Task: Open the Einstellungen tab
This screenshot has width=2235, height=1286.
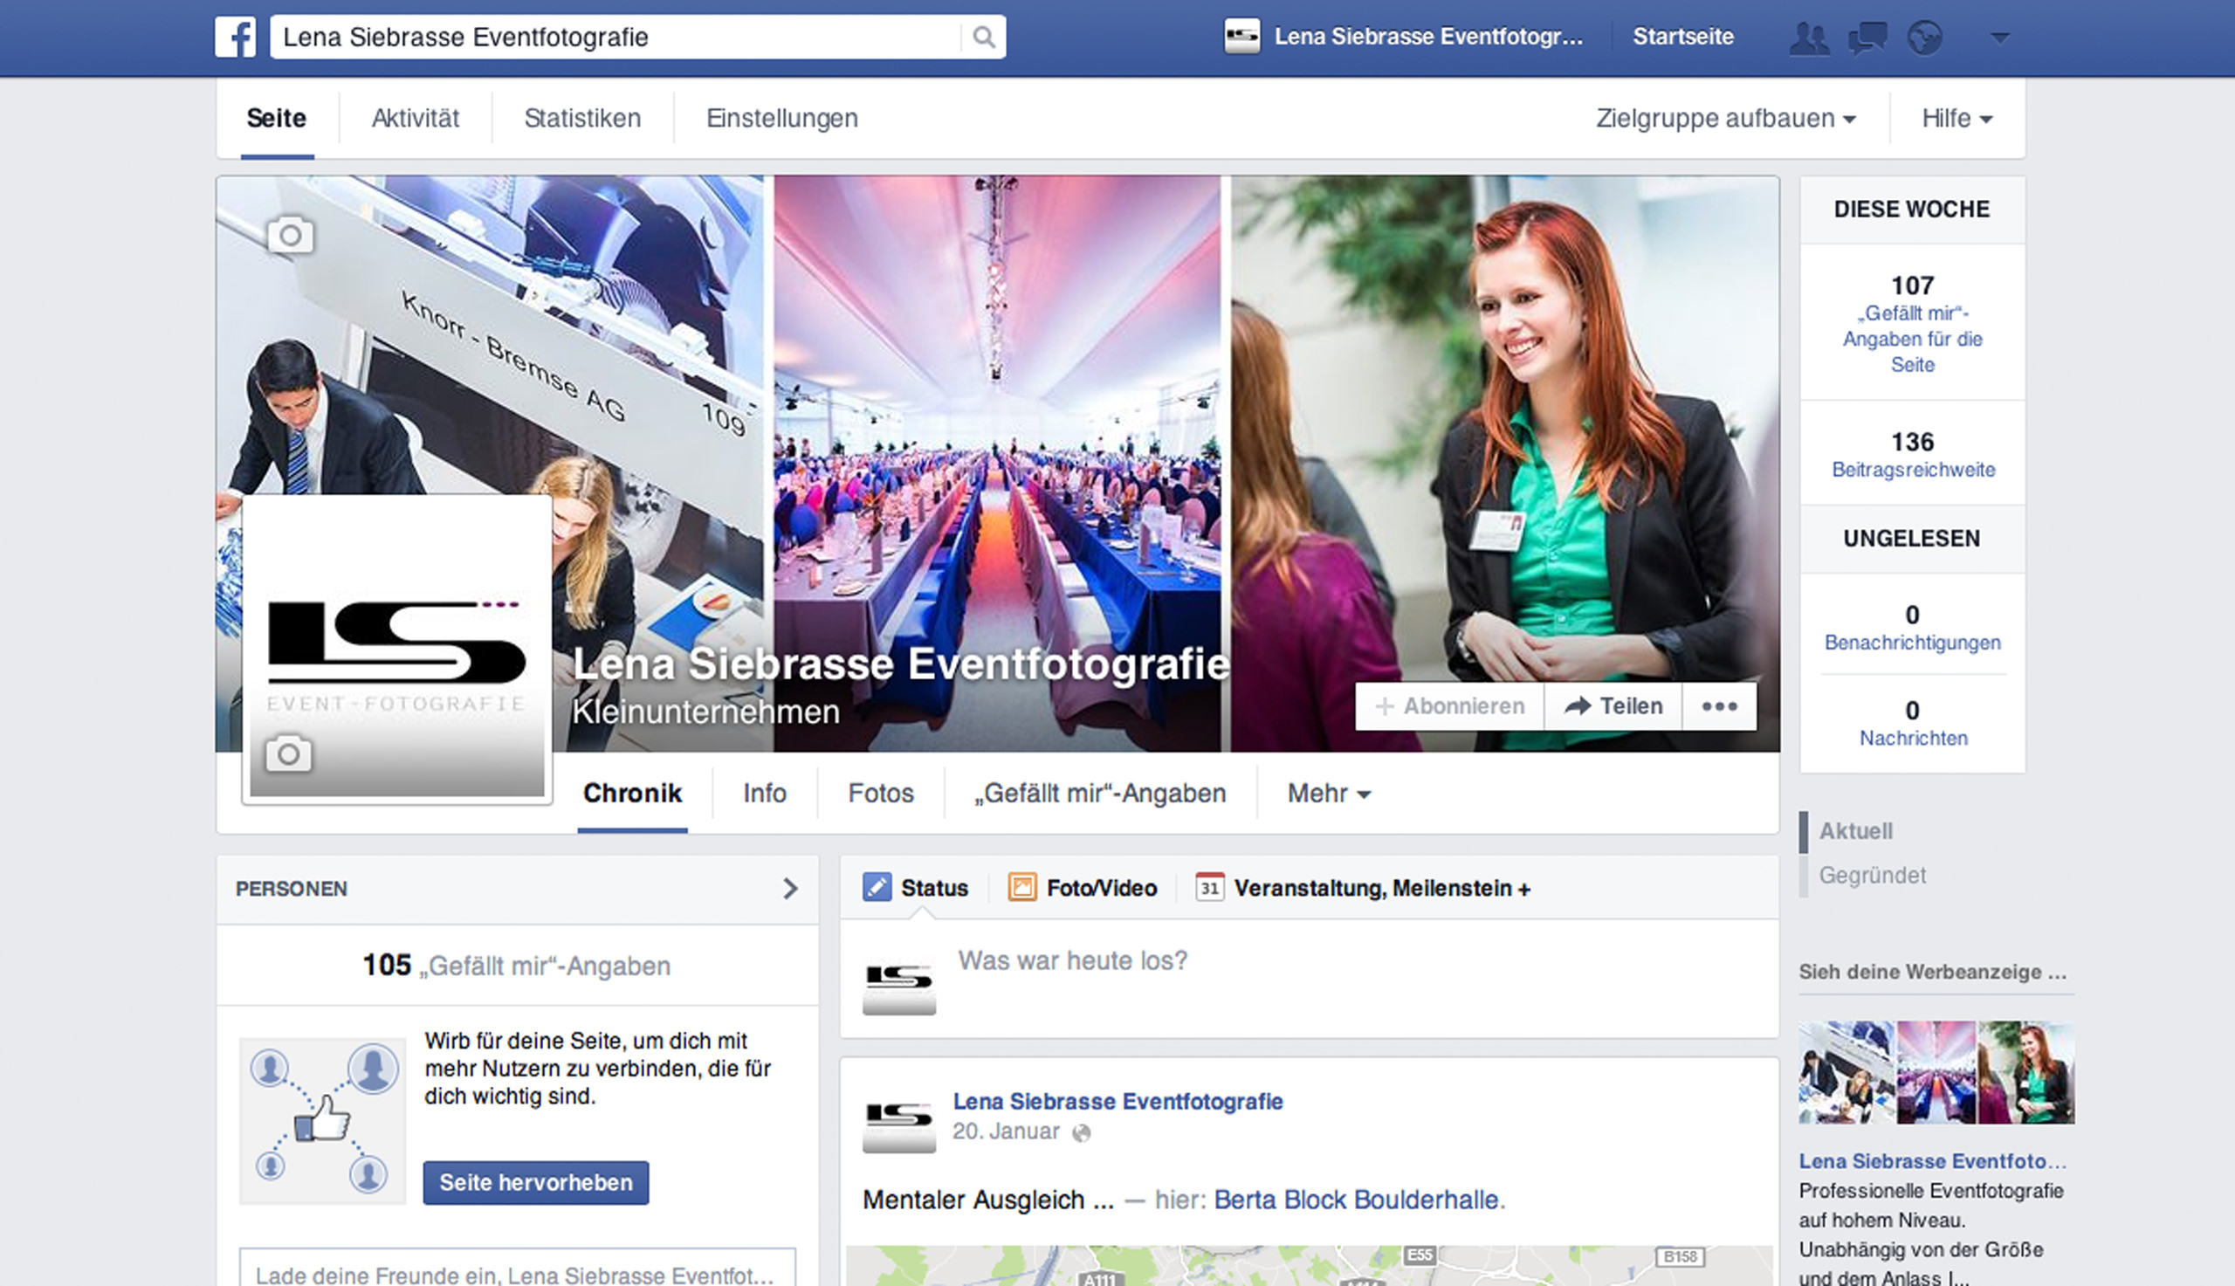Action: [x=781, y=119]
